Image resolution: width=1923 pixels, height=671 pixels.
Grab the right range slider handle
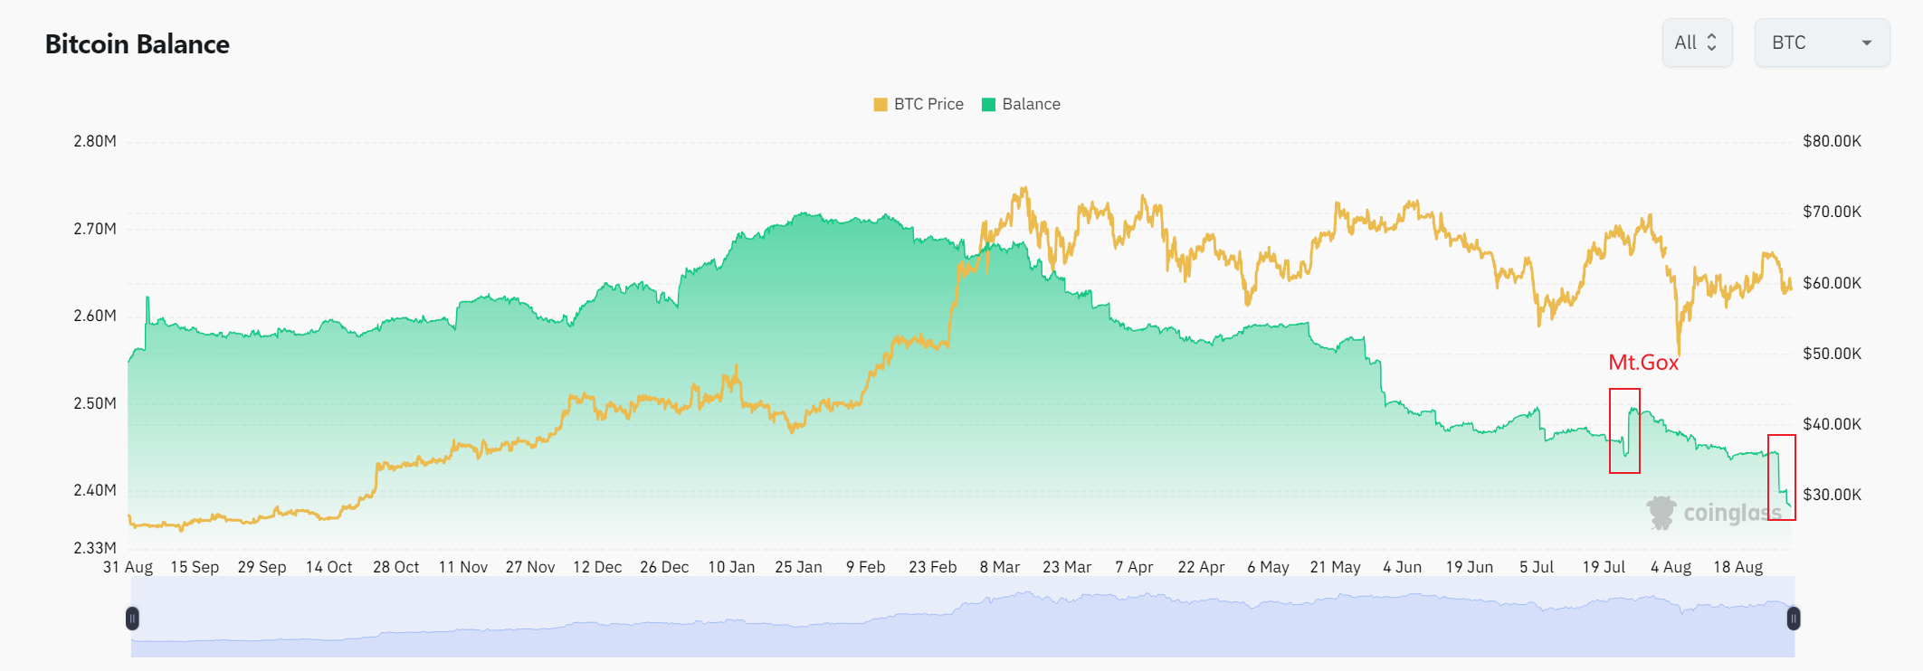pos(1794,619)
